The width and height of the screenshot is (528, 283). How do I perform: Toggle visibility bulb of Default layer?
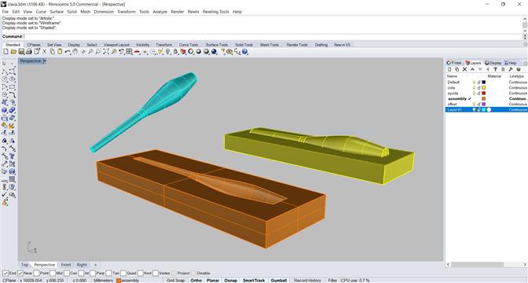pos(474,83)
